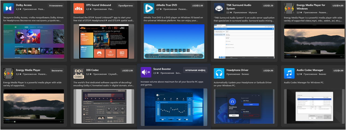Screen dimensions: 346x130
Task: Open the Audio Codec Manager music icon
Action: point(289,73)
